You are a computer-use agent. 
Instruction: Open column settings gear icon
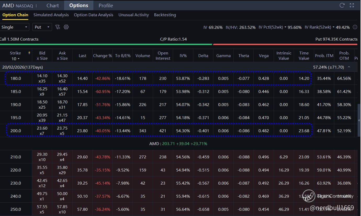(66, 27)
